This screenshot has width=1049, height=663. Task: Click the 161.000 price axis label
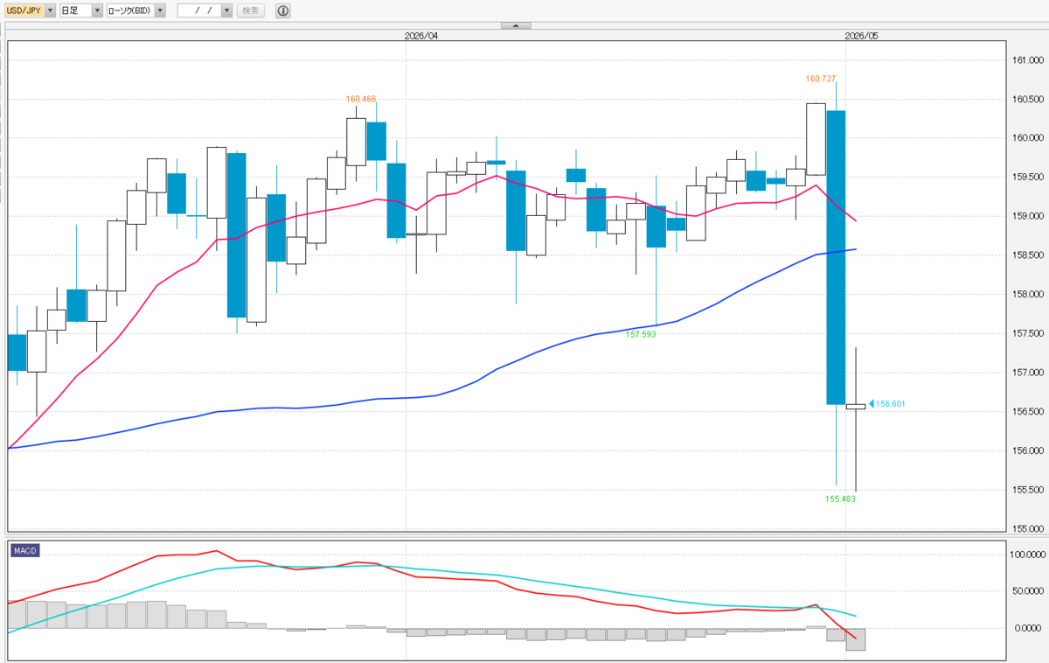[x=1027, y=60]
